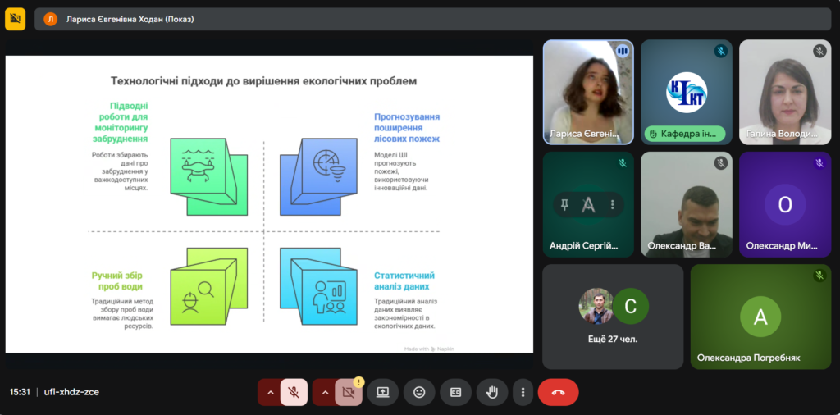Select Лариса Євгенівна's video tile

coord(587,90)
